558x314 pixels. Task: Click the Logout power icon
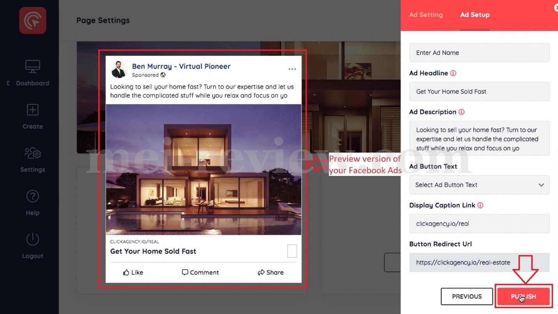[x=33, y=239]
